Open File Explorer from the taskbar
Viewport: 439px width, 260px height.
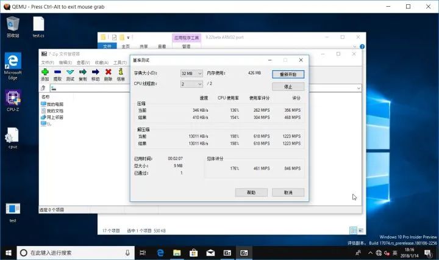tap(177, 253)
